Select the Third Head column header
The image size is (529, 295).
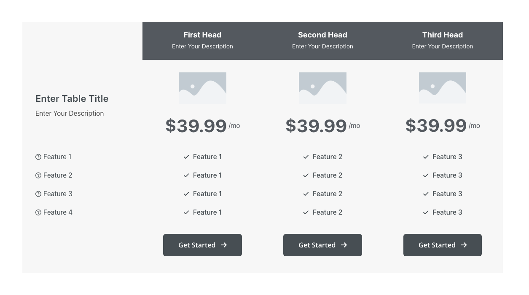point(442,35)
